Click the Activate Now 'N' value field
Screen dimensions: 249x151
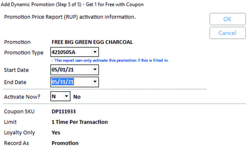click(x=55, y=97)
